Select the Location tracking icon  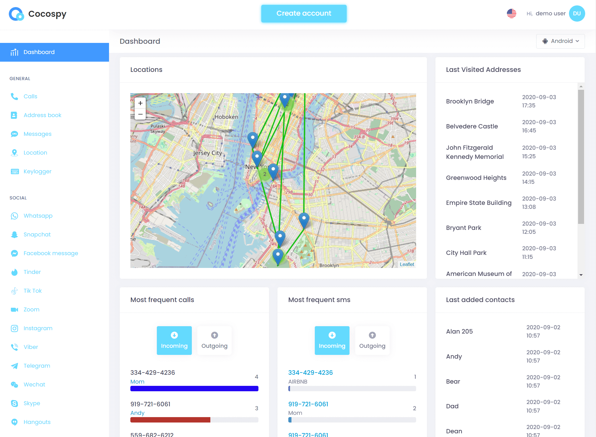[14, 153]
